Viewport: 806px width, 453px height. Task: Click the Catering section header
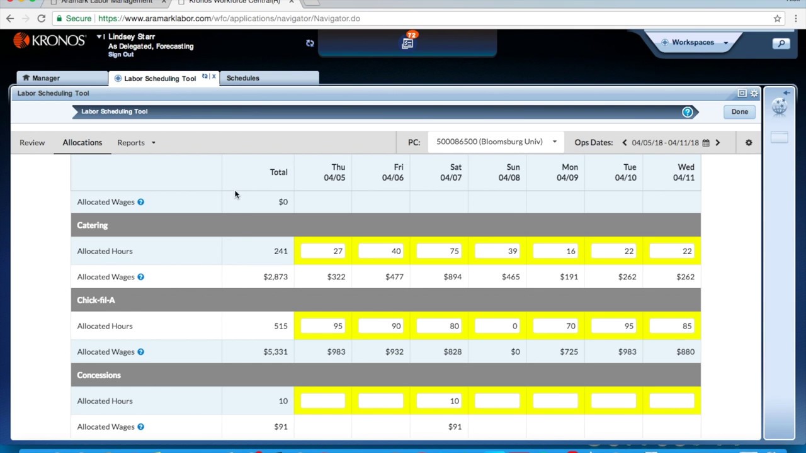pos(385,225)
